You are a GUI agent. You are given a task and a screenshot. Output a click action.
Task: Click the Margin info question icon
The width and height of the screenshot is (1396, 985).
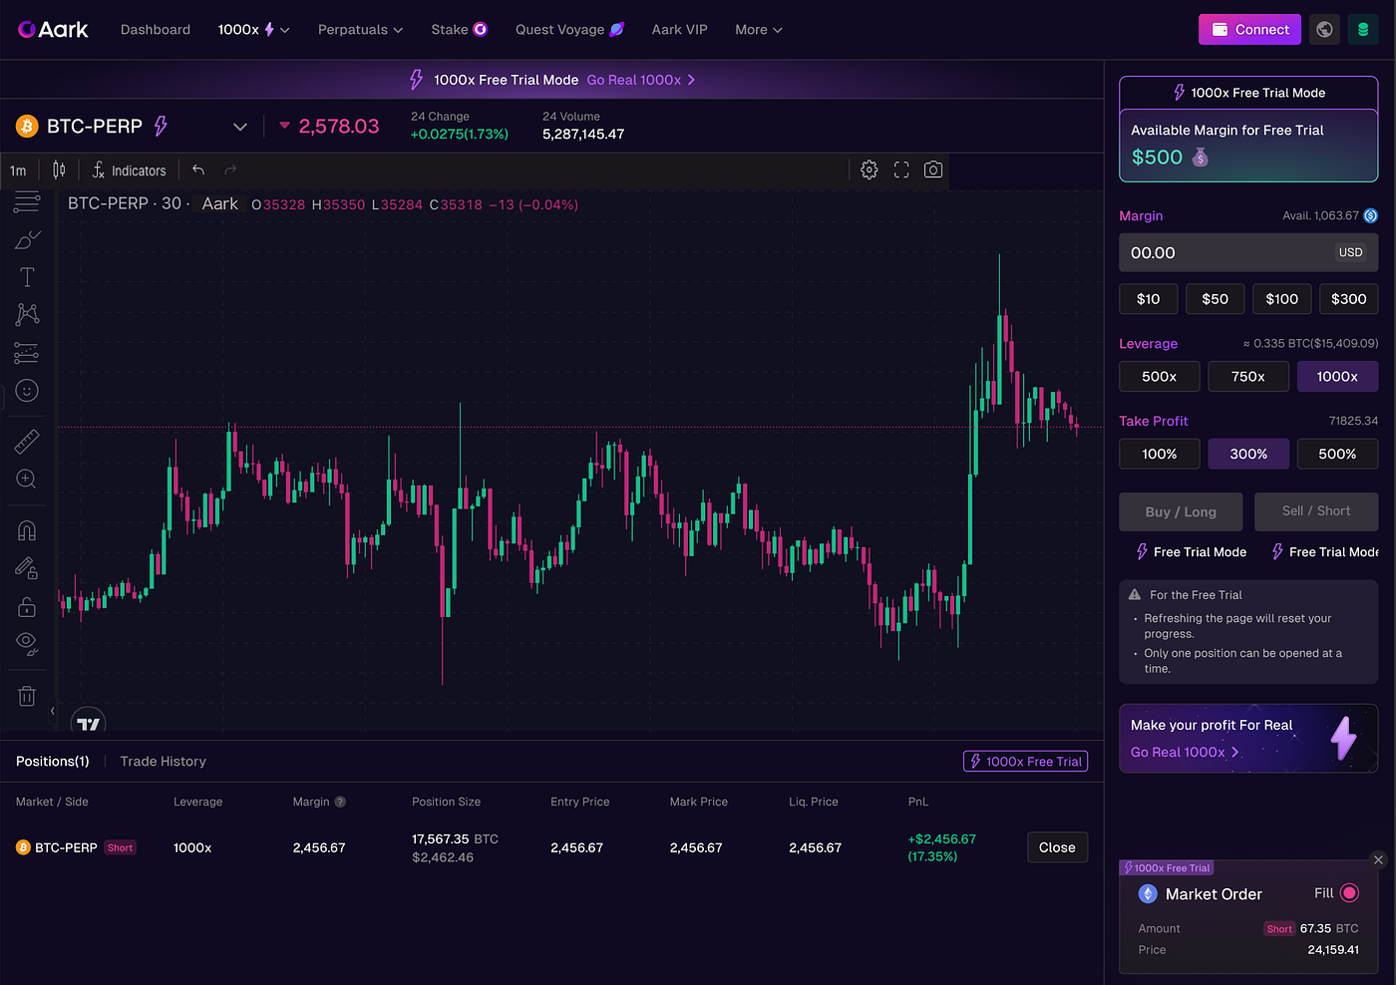click(340, 802)
